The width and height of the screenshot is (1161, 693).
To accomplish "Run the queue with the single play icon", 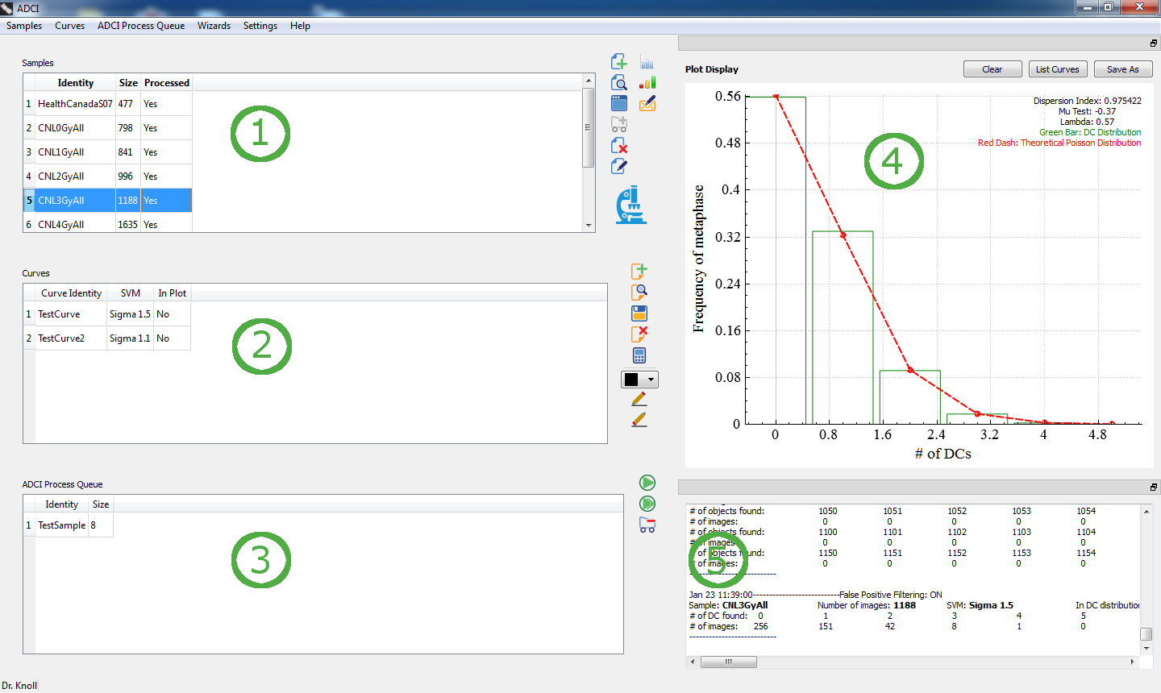I will coord(647,483).
